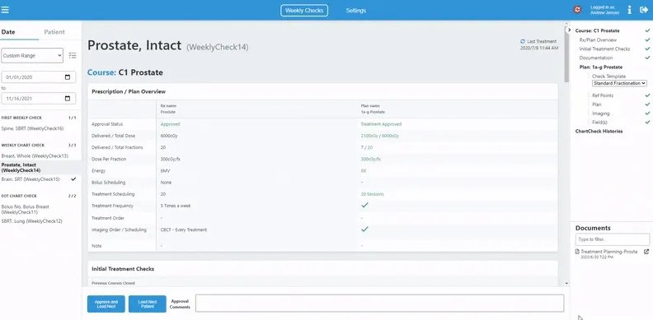Click checkmark beside Documentation
Image resolution: width=653 pixels, height=320 pixels.
pos(647,58)
